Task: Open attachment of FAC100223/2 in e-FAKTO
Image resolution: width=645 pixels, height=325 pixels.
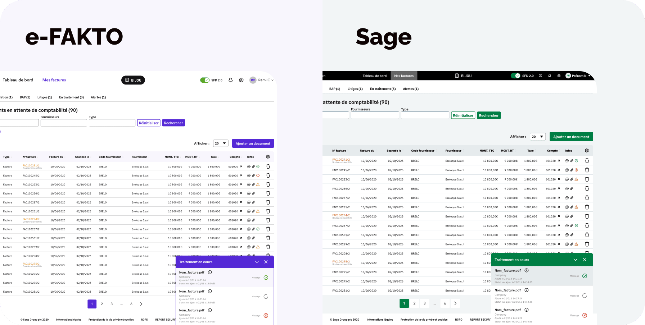Action: pyautogui.click(x=253, y=184)
